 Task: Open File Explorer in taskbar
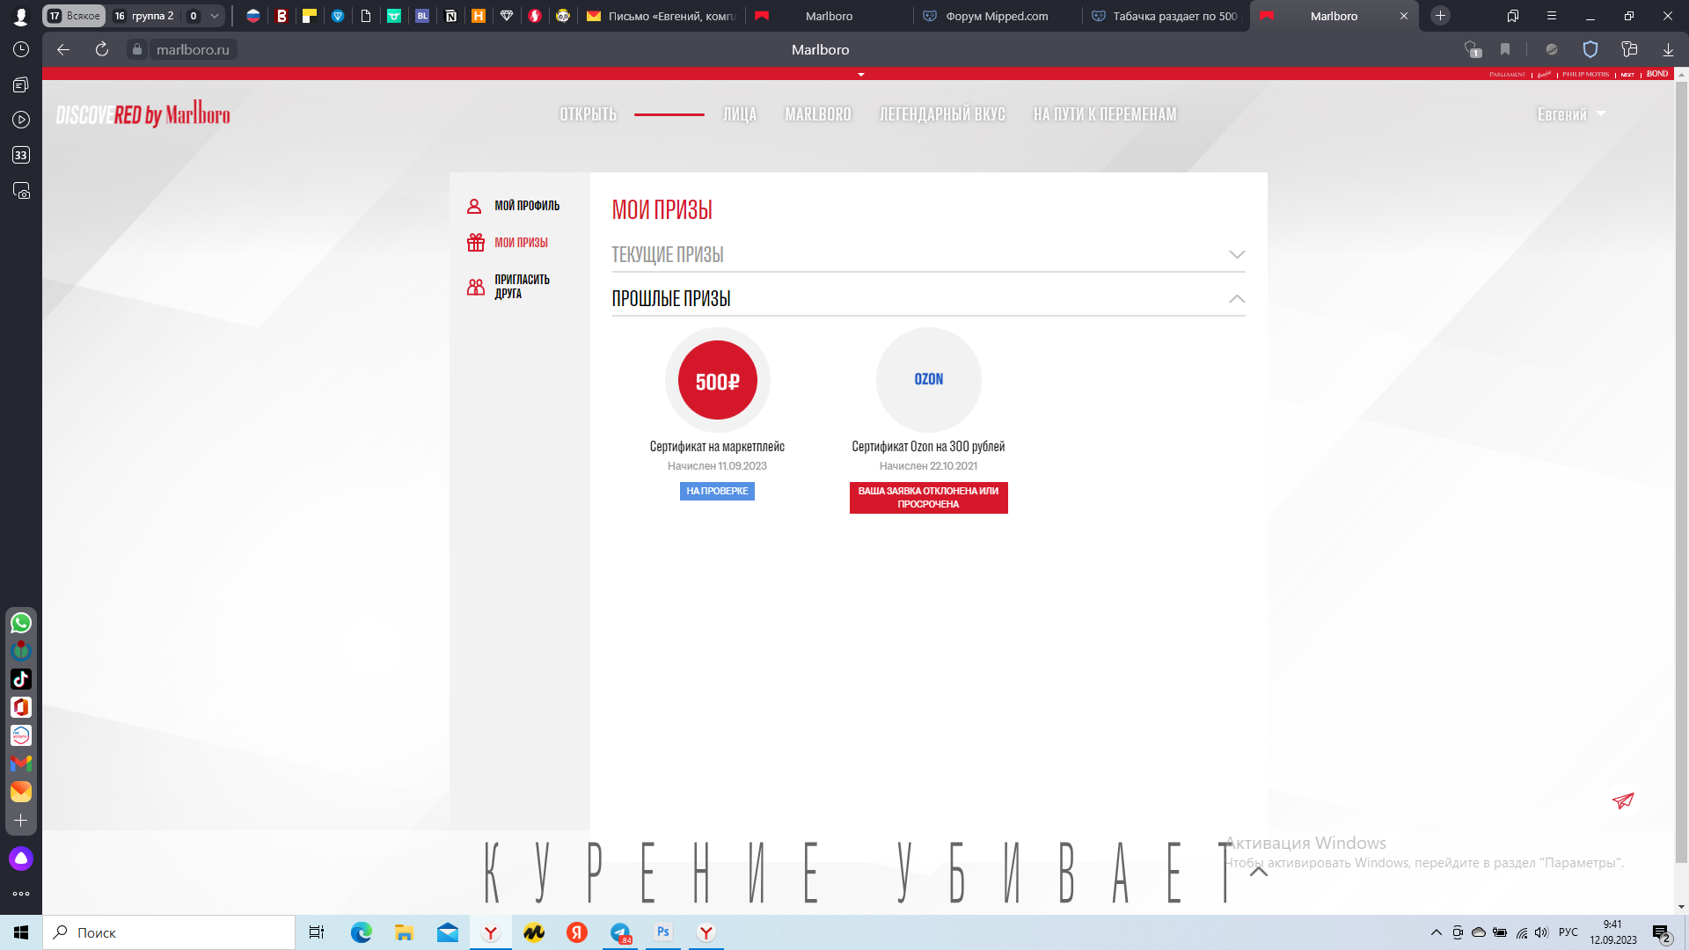click(405, 932)
